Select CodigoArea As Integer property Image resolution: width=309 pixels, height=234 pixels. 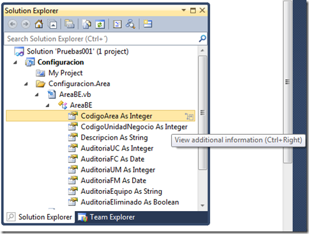117,116
